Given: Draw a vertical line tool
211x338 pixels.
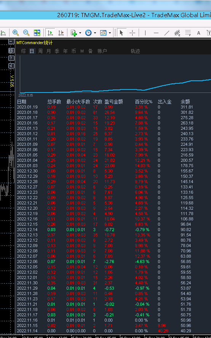Looking at the screenshot, I should coord(145,33).
